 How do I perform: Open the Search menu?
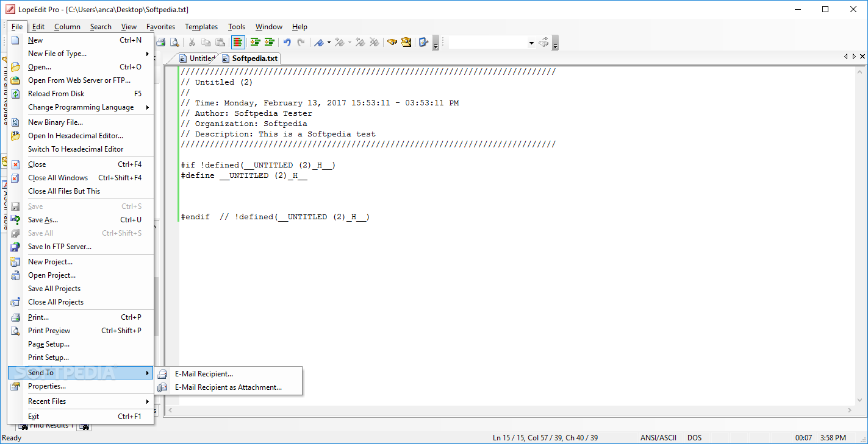pos(101,26)
